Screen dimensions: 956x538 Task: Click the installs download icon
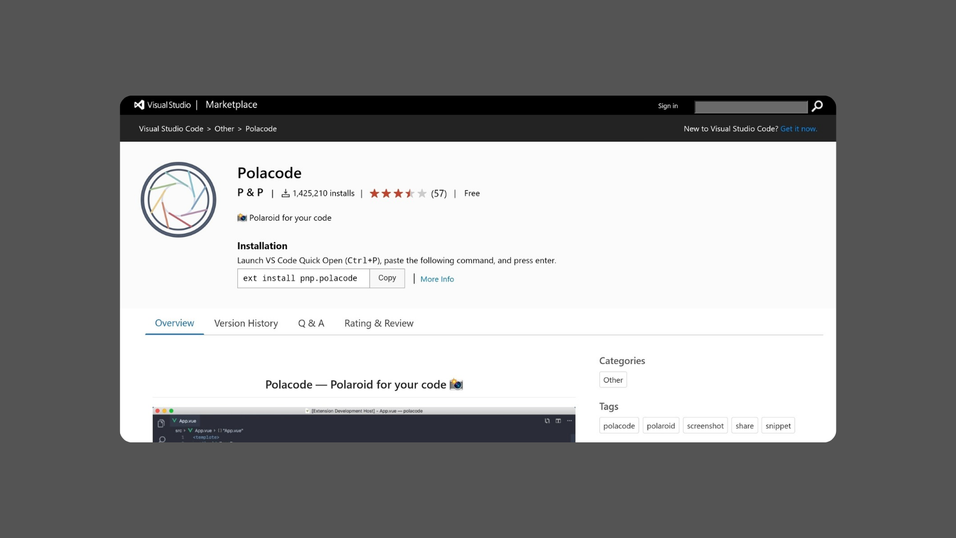tap(286, 193)
